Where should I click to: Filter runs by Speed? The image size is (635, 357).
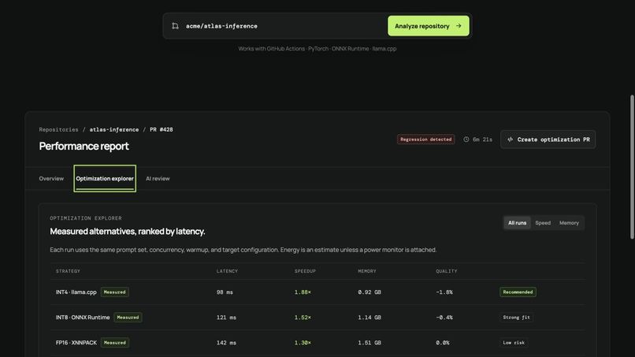tap(543, 223)
